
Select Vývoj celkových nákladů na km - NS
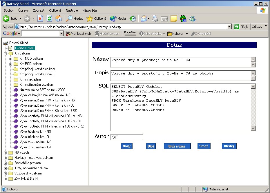coord(45,95)
